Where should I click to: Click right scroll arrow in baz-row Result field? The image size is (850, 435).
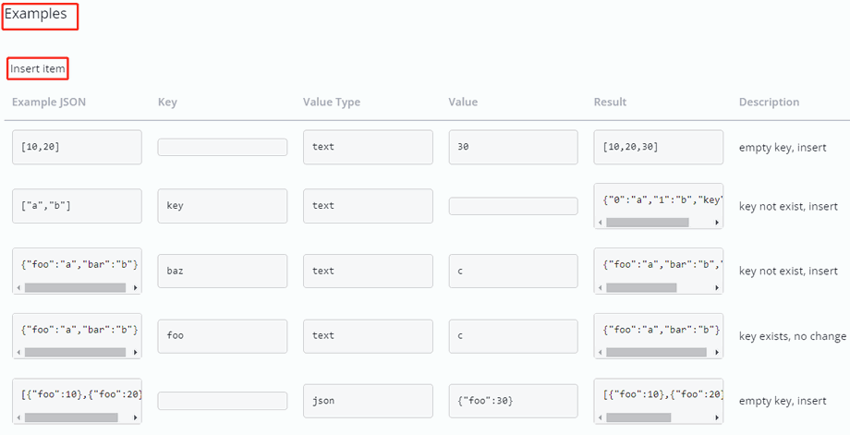click(718, 287)
